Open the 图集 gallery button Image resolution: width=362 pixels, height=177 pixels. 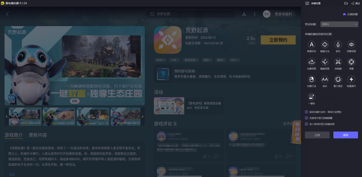[75, 101]
